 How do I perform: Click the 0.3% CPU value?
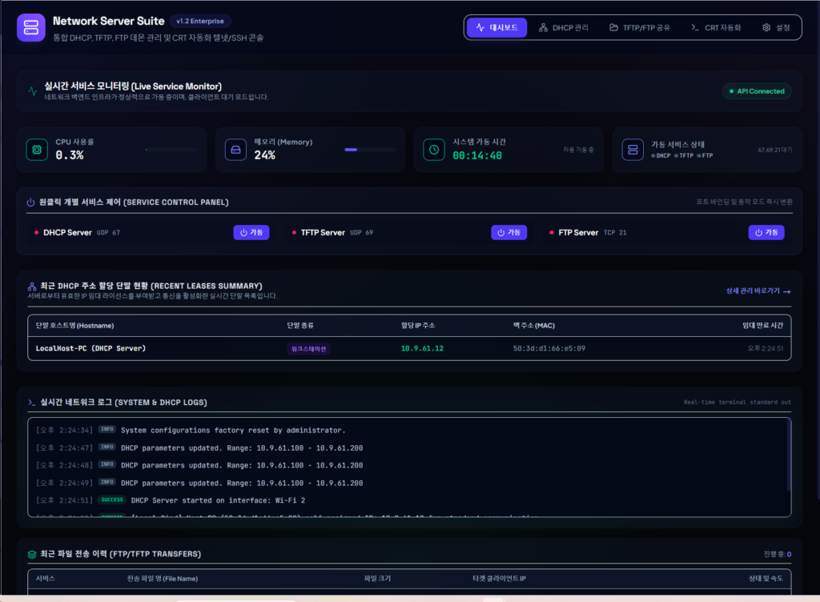pos(70,155)
